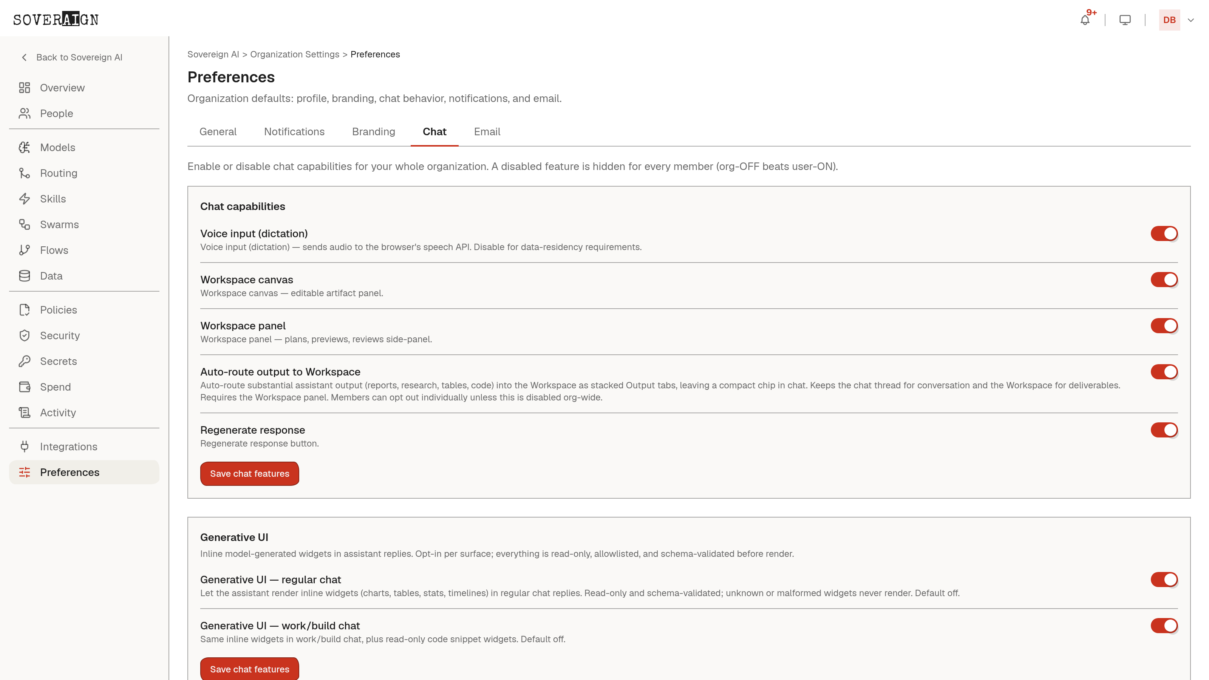The height and width of the screenshot is (680, 1209).
Task: Open Overview in sidebar
Action: pyautogui.click(x=84, y=88)
